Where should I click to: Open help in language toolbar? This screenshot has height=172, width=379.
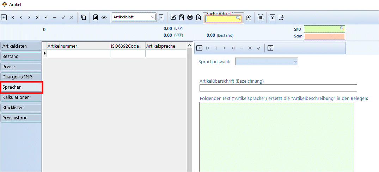(270, 48)
